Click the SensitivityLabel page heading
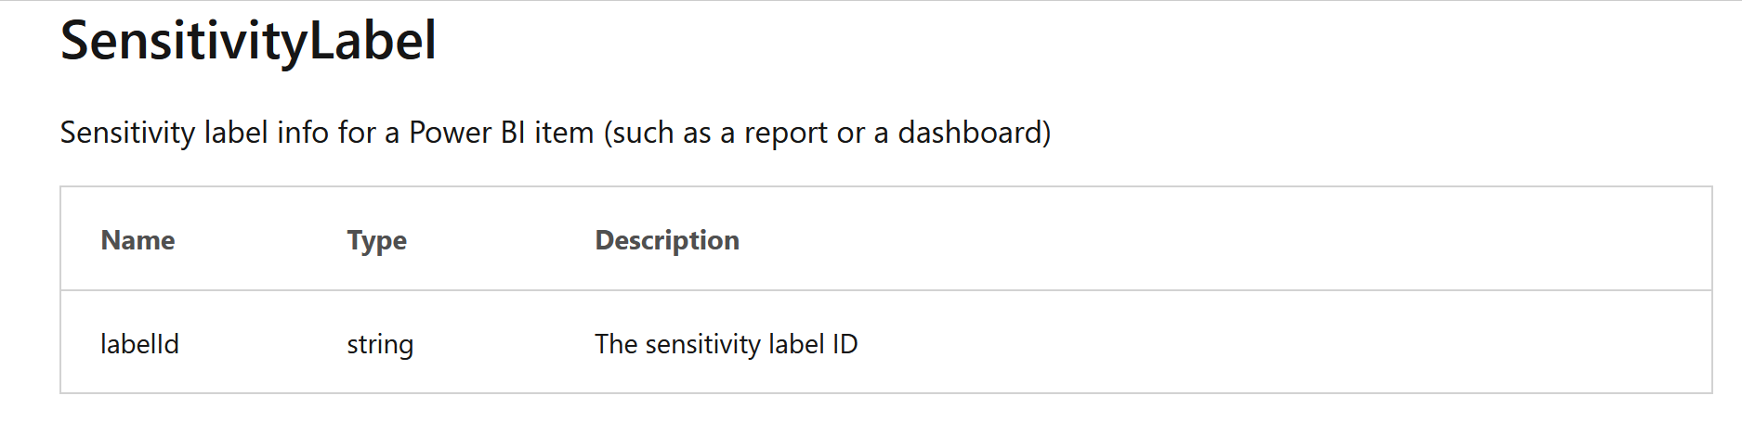This screenshot has height=434, width=1742. (248, 42)
